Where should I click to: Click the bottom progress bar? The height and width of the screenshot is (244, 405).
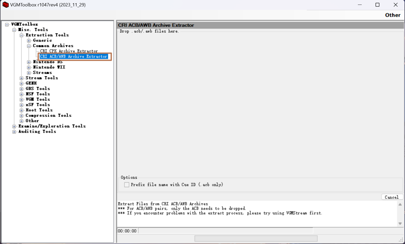(x=256, y=239)
